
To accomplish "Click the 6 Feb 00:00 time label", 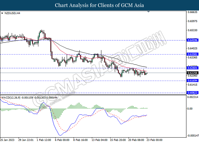I will 62,140.
